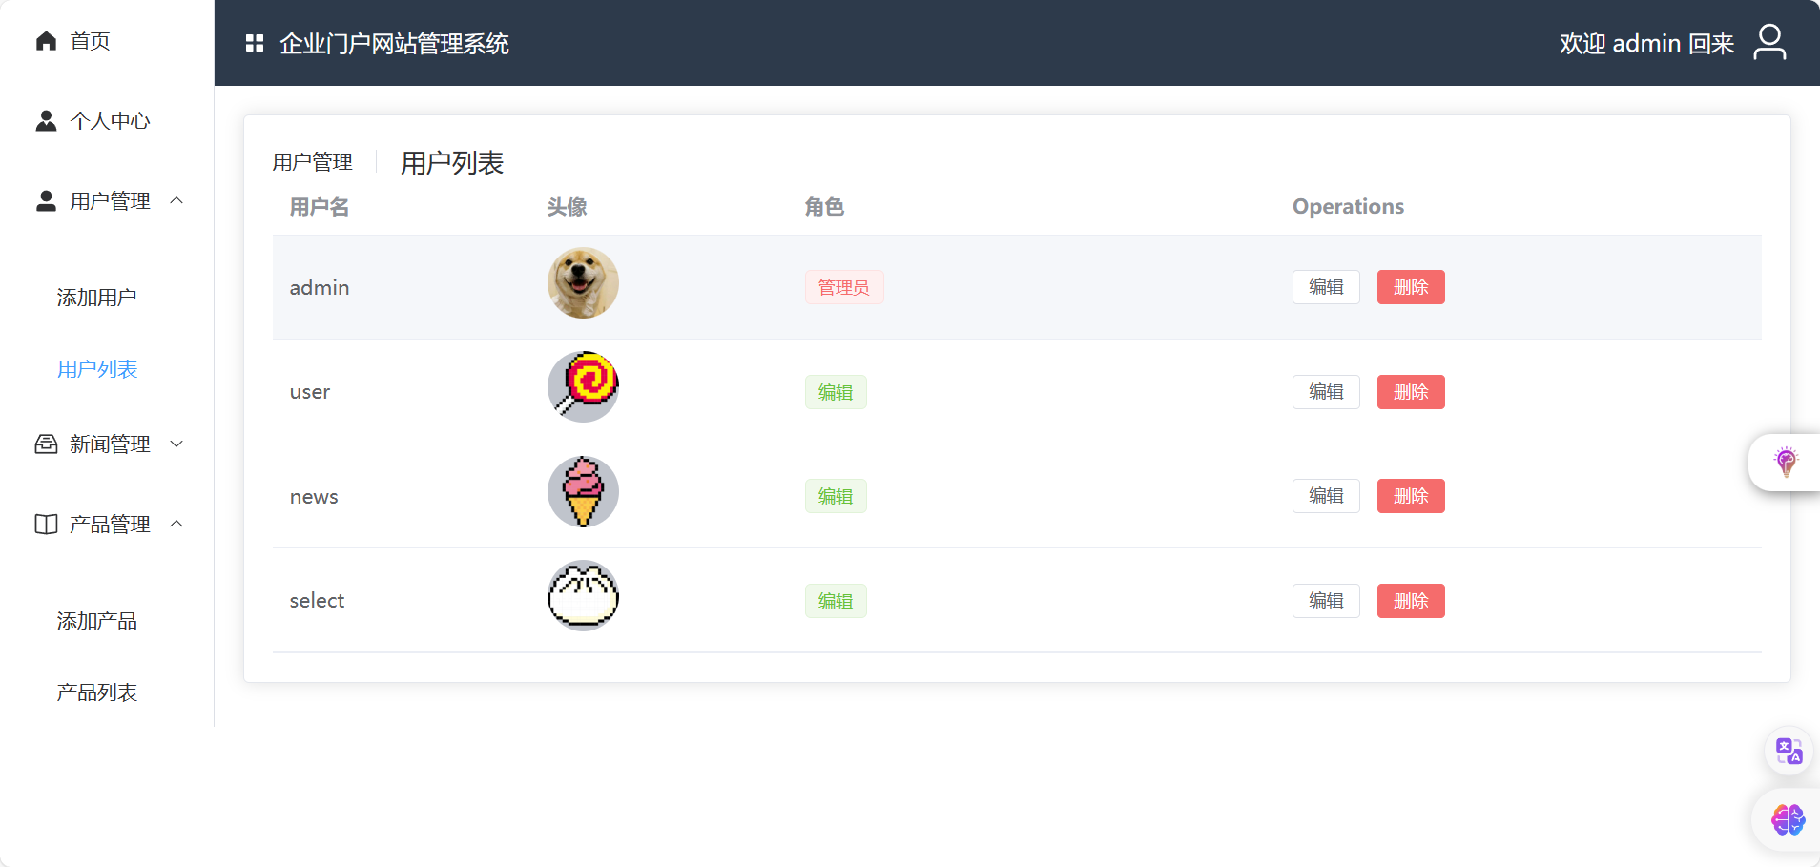
Task: Click the green 编辑 role tag for select
Action: (836, 601)
